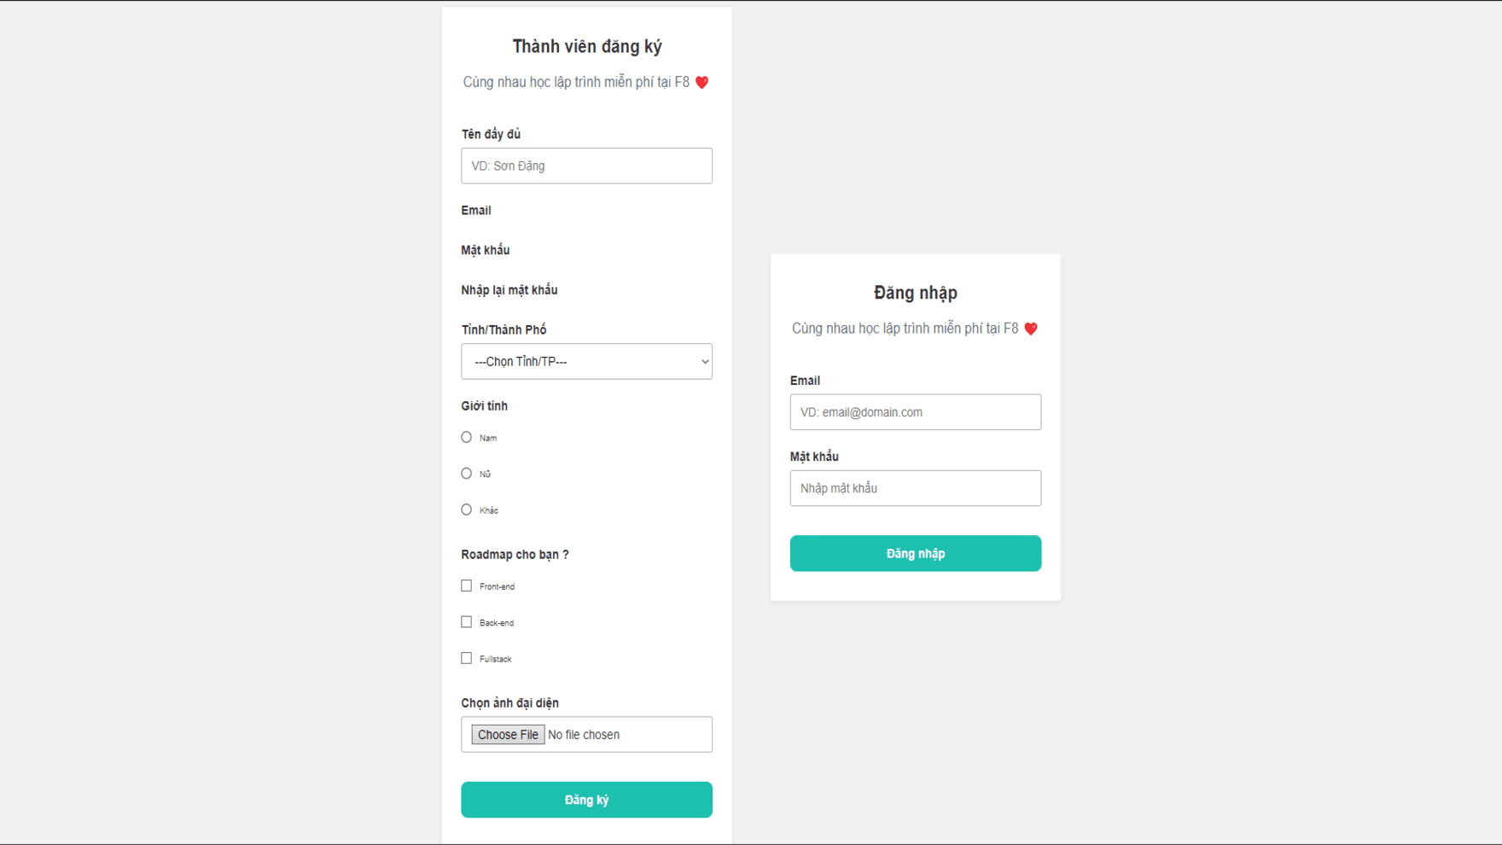Click the Đăng ký button
1502x845 pixels.
[x=586, y=799]
